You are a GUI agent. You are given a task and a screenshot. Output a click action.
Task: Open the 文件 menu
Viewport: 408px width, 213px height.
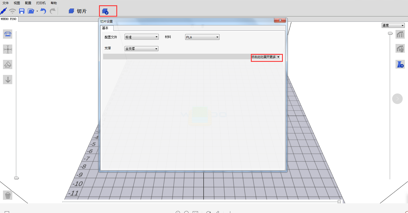[x=6, y=3]
